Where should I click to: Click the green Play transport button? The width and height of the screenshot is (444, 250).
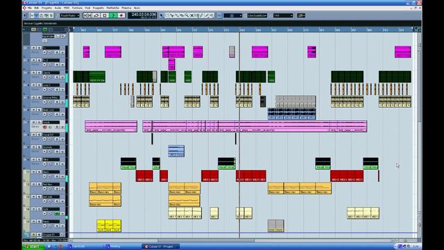click(113, 15)
